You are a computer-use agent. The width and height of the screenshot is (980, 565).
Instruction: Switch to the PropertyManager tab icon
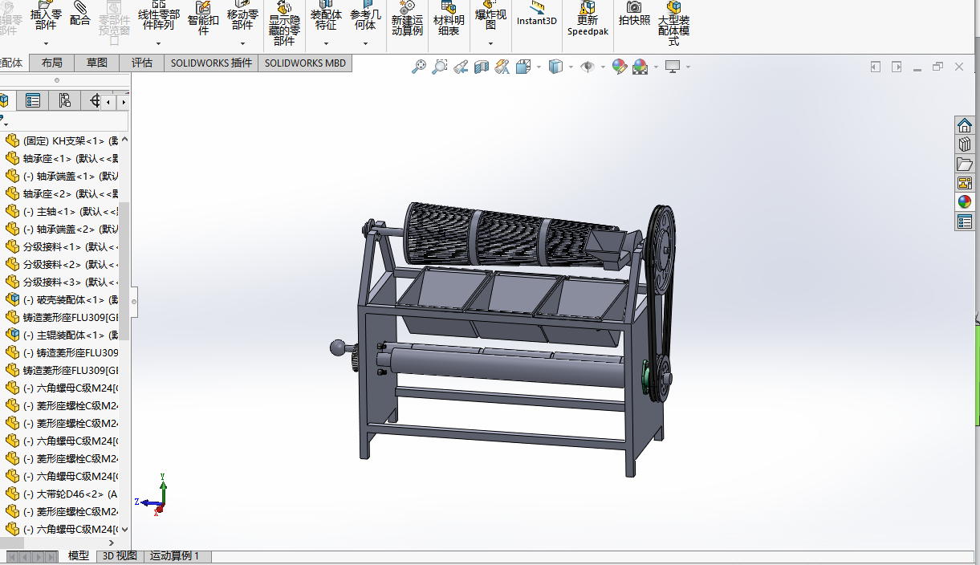click(x=33, y=100)
